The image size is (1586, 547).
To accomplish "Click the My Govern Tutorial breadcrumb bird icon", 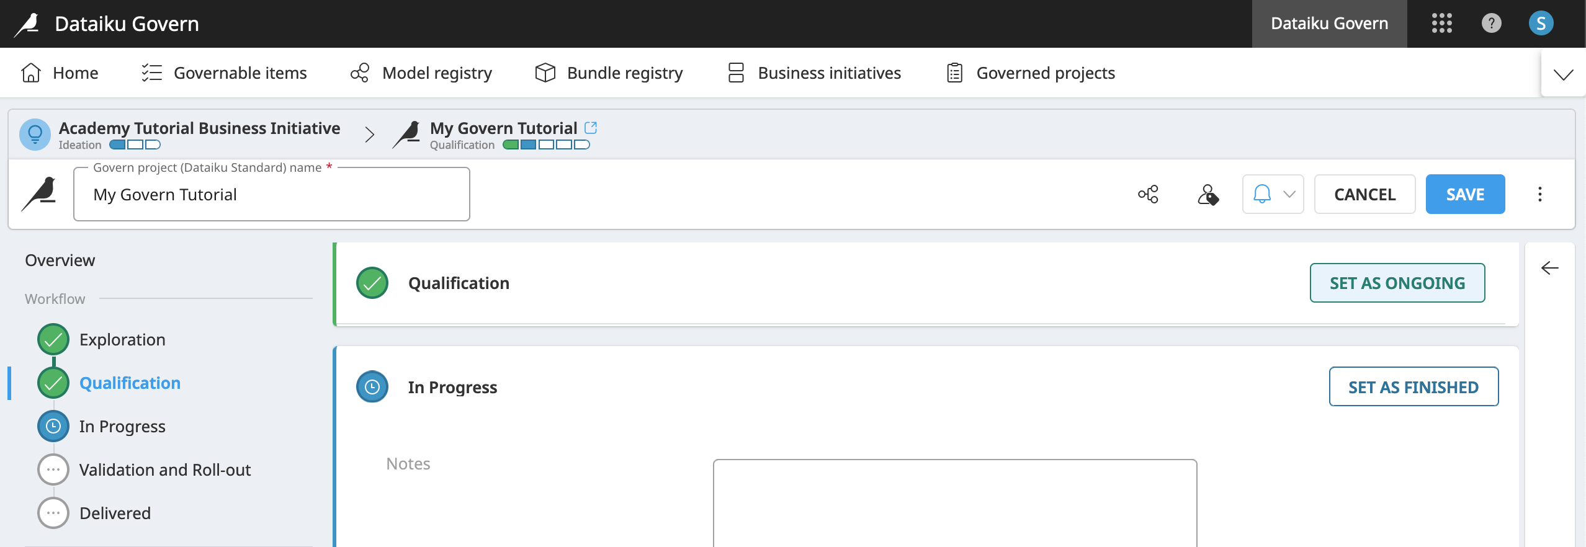I will pyautogui.click(x=407, y=135).
